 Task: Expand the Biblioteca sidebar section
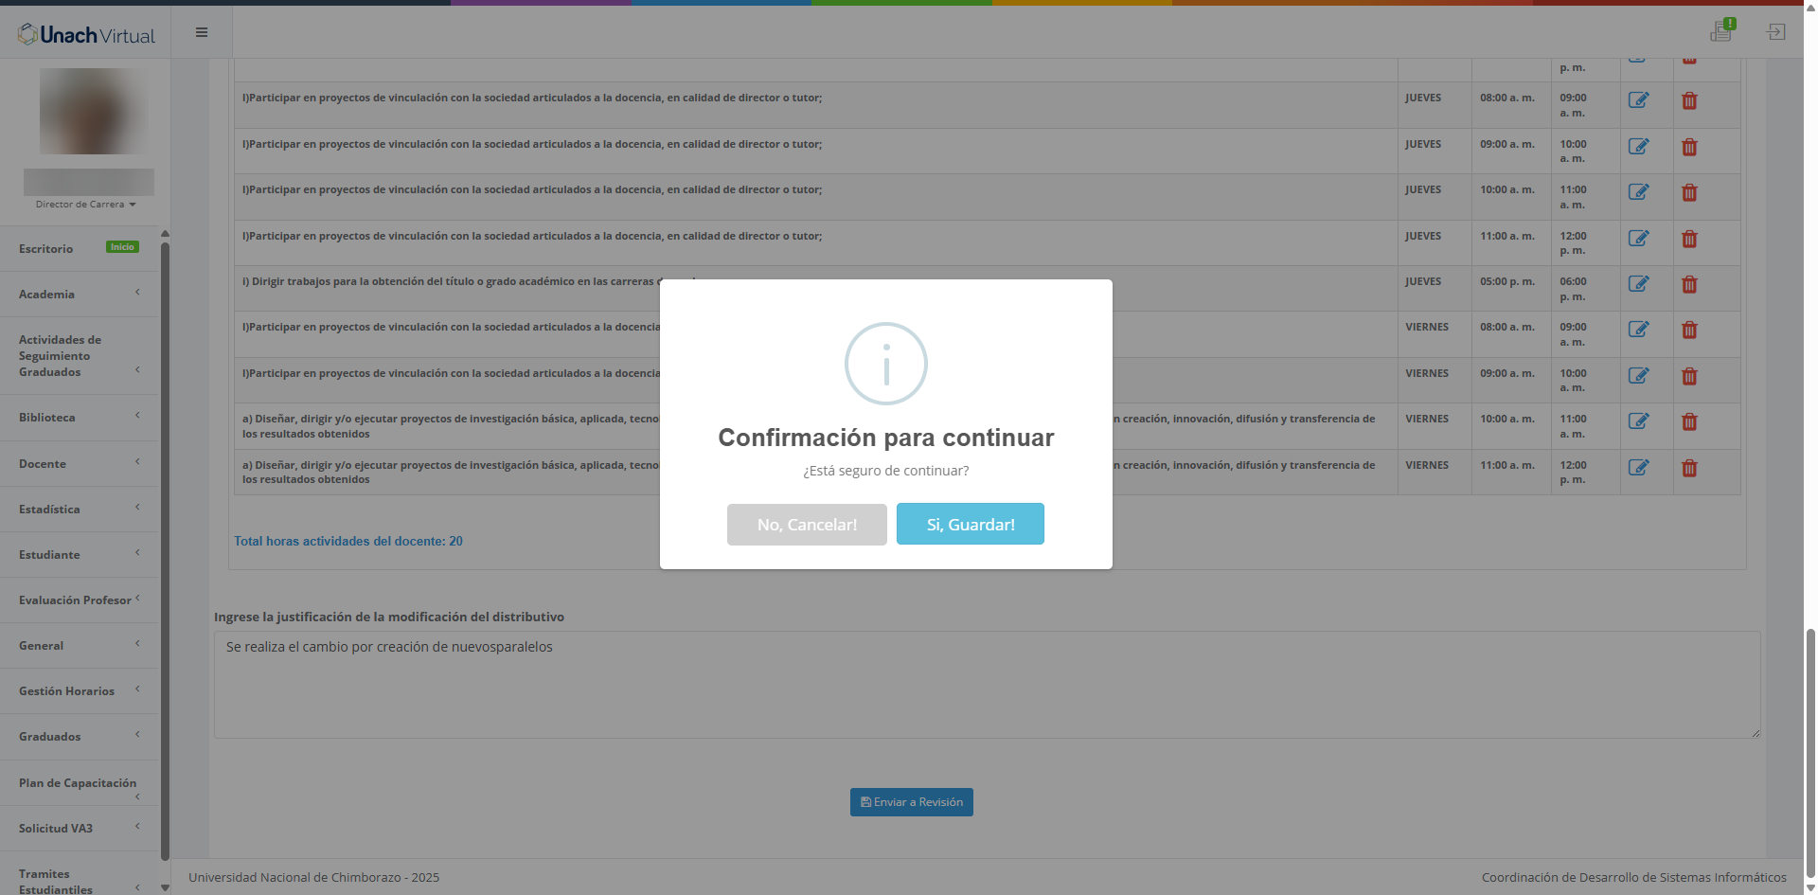pyautogui.click(x=80, y=418)
